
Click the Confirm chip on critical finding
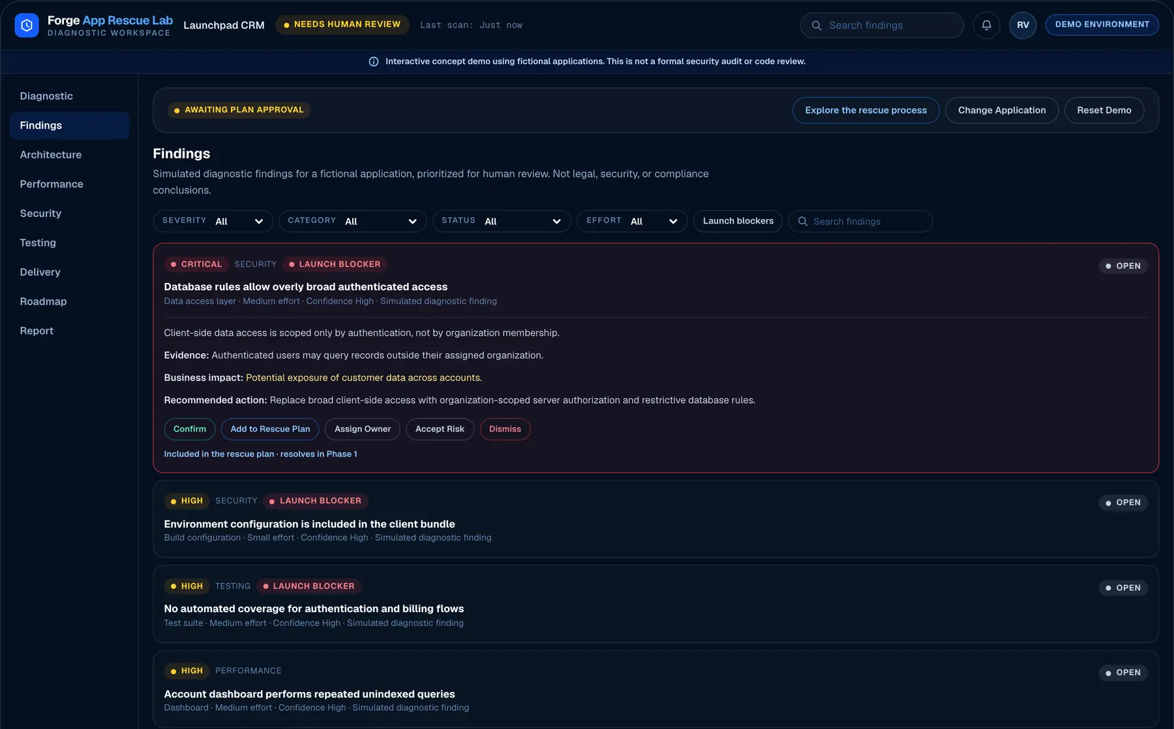pyautogui.click(x=190, y=429)
